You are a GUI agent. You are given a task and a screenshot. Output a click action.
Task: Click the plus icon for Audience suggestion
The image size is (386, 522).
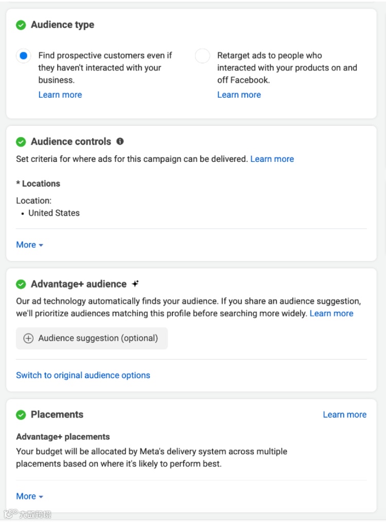(29, 339)
